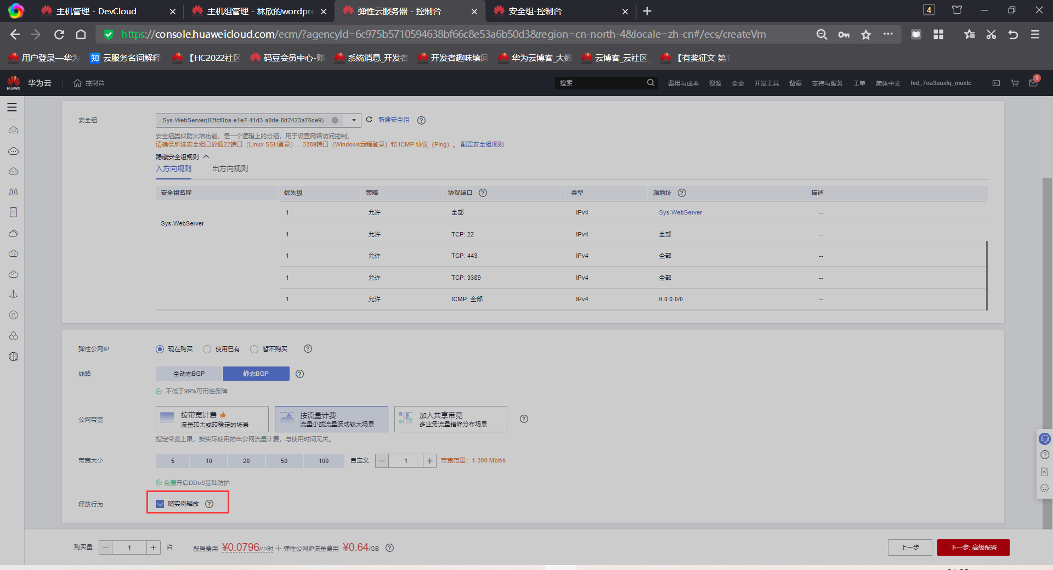Switch to the 出方向规则 tab
Viewport: 1053px width, 570px height.
230,168
